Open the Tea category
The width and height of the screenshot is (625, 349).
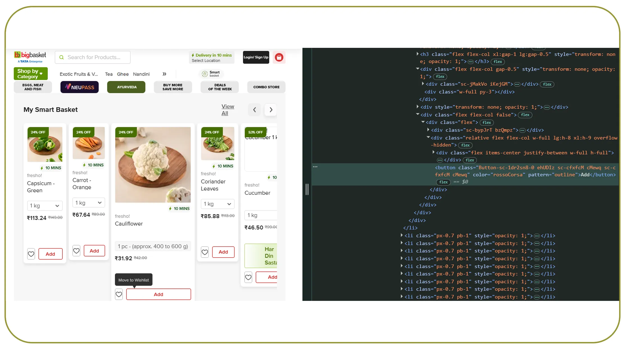[x=109, y=74]
